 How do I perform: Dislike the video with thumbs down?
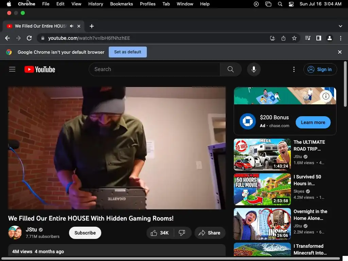coord(182,233)
